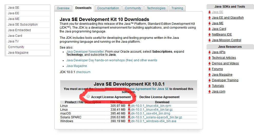This screenshot has width=254, height=138.
Task: Open Oracle Binary Code License Agreement link
Action: click(131, 89)
